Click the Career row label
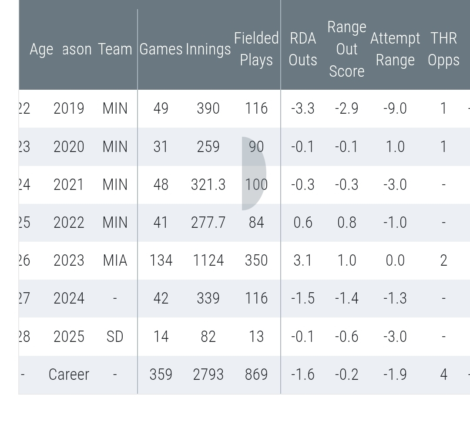Screen dimensions: 470x429 coord(69,375)
